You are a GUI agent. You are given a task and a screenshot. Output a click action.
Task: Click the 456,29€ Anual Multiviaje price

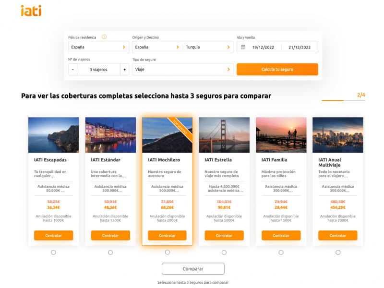point(338,207)
